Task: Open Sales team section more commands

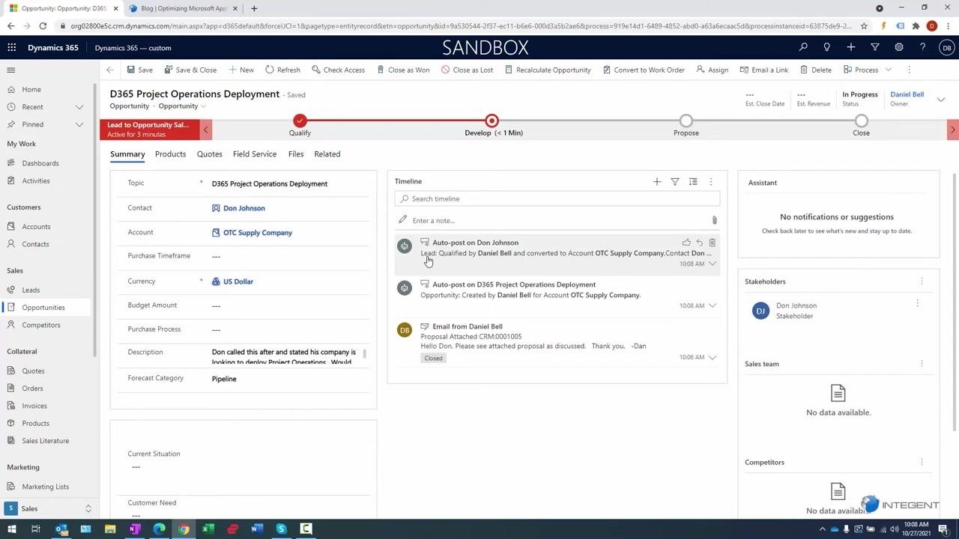Action: click(x=922, y=364)
